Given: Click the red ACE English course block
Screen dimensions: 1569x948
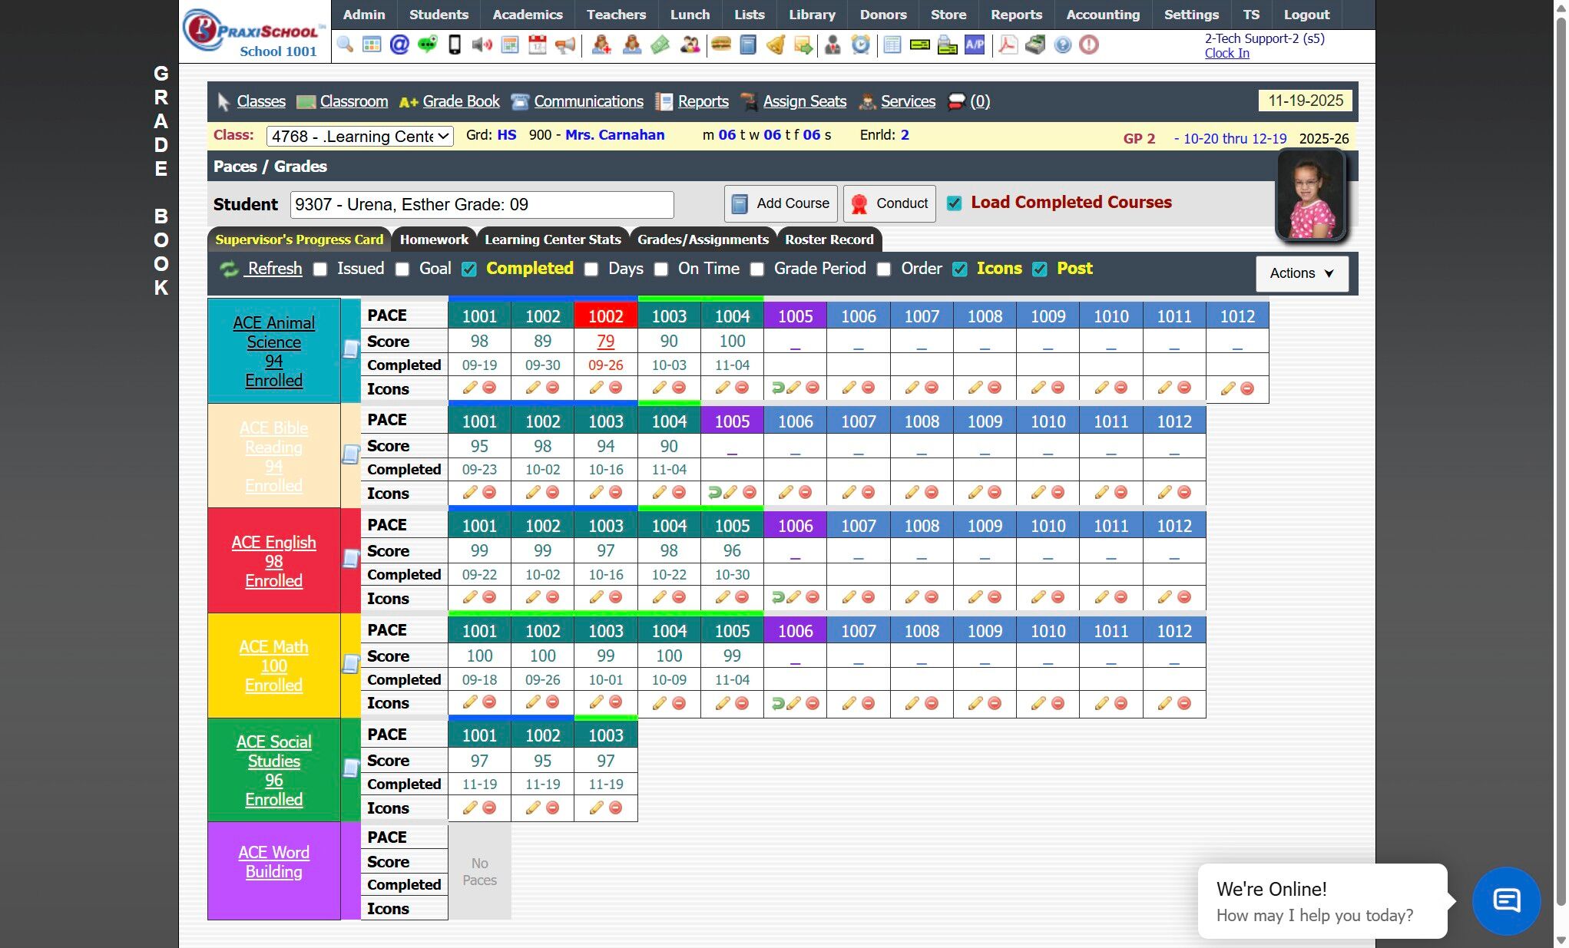Looking at the screenshot, I should pyautogui.click(x=273, y=561).
